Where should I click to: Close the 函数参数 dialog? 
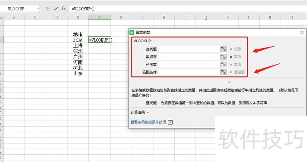[x=302, y=32]
